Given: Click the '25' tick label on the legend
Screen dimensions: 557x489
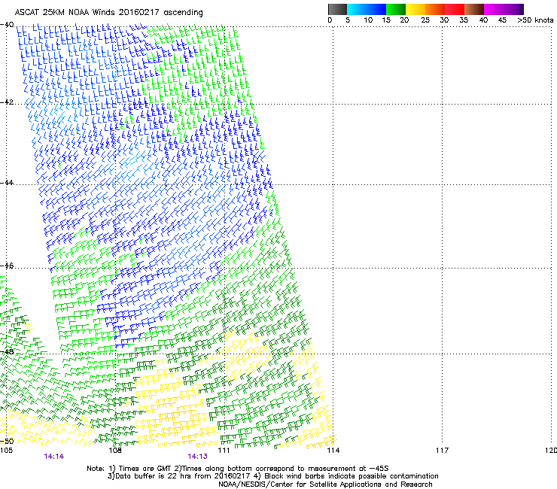Looking at the screenshot, I should click(425, 20).
